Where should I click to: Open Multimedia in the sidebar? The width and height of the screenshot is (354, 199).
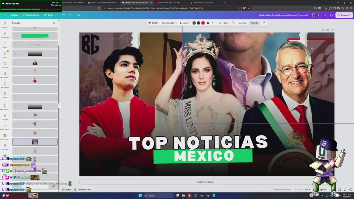tap(5, 107)
